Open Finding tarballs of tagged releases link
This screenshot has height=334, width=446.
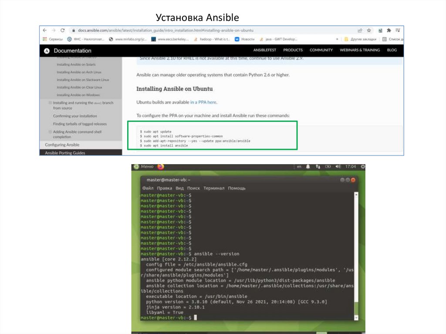pos(80,124)
